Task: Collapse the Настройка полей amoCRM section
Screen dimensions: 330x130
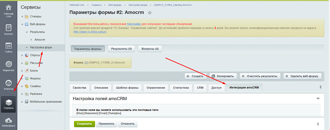Action: pos(318,99)
